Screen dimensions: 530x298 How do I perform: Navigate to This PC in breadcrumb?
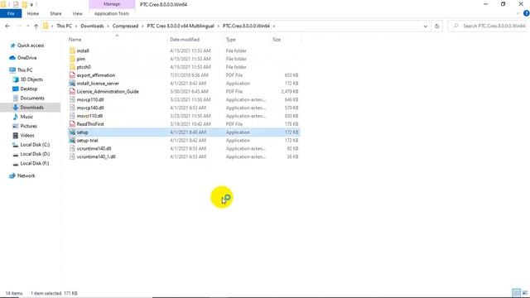point(65,26)
